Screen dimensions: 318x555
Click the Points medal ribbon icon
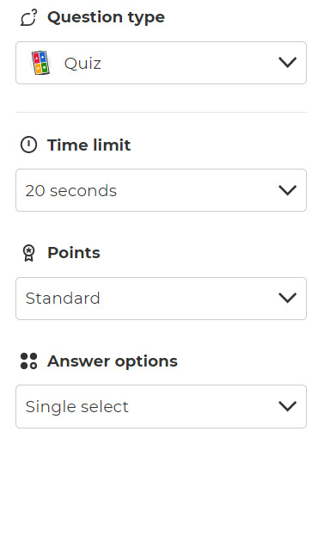coord(28,253)
